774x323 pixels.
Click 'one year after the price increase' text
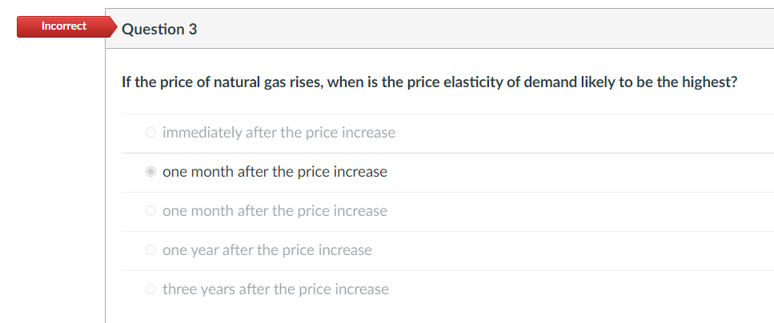pos(267,250)
